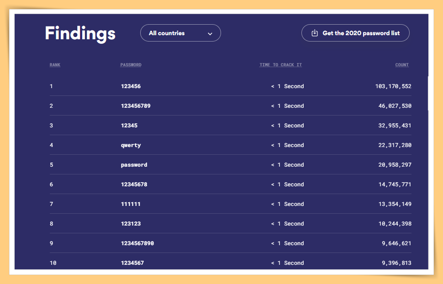
Task: Select the 111111 password cell
Action: [x=131, y=204]
